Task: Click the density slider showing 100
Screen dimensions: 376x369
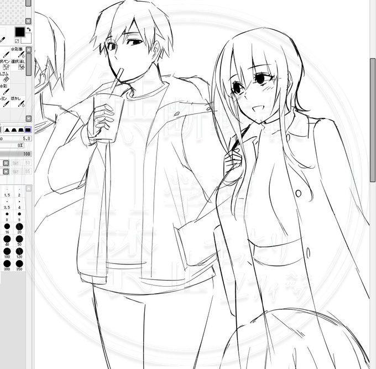Action: tap(16, 154)
